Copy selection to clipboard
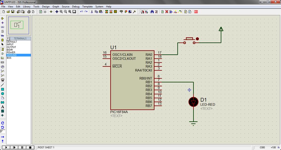Image resolution: width=281 pixels, height=150 pixels. (96, 12)
